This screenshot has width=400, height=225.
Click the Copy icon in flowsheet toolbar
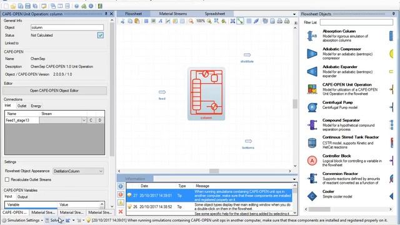(x=130, y=21)
